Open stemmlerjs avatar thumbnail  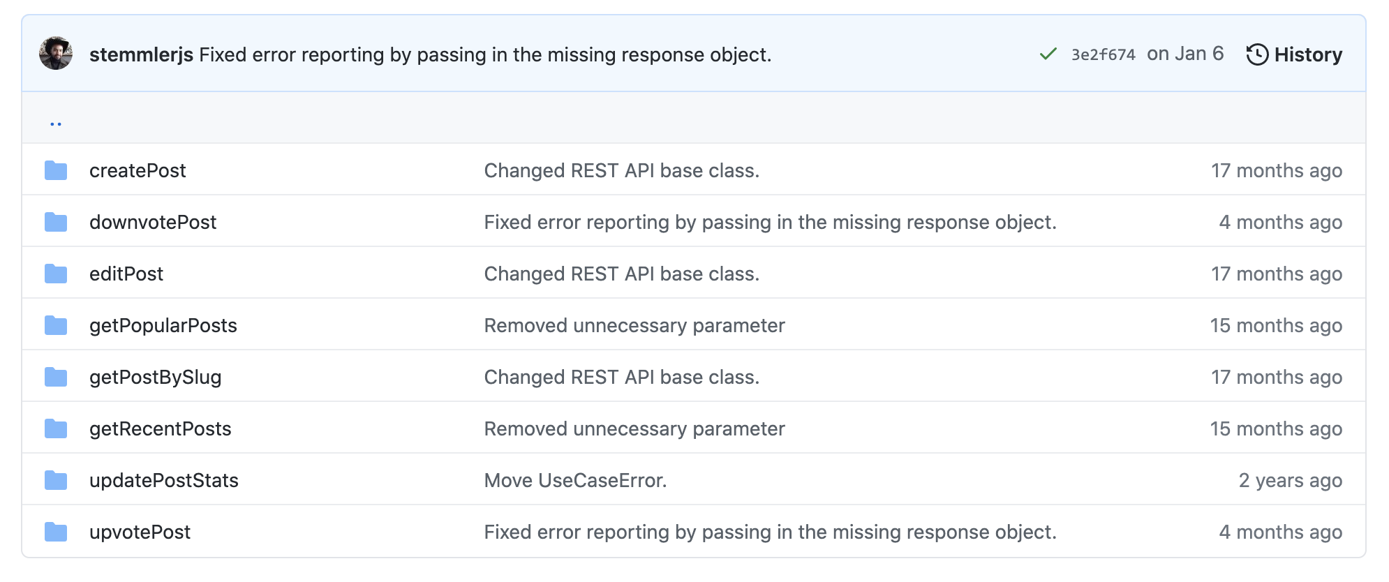point(56,54)
